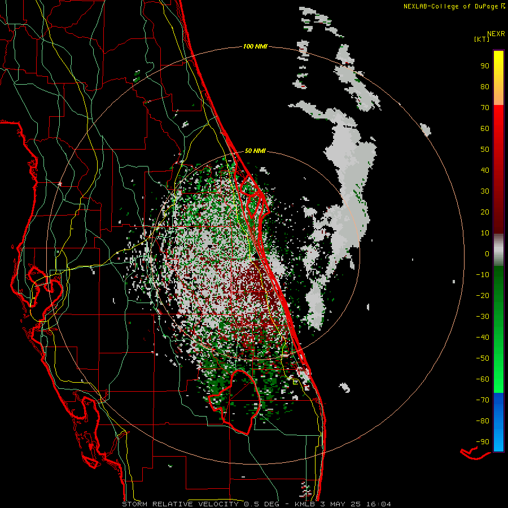Image resolution: width=508 pixels, height=508 pixels.
Task: Click the 70 value on the velocity scale
Action: tap(485, 108)
